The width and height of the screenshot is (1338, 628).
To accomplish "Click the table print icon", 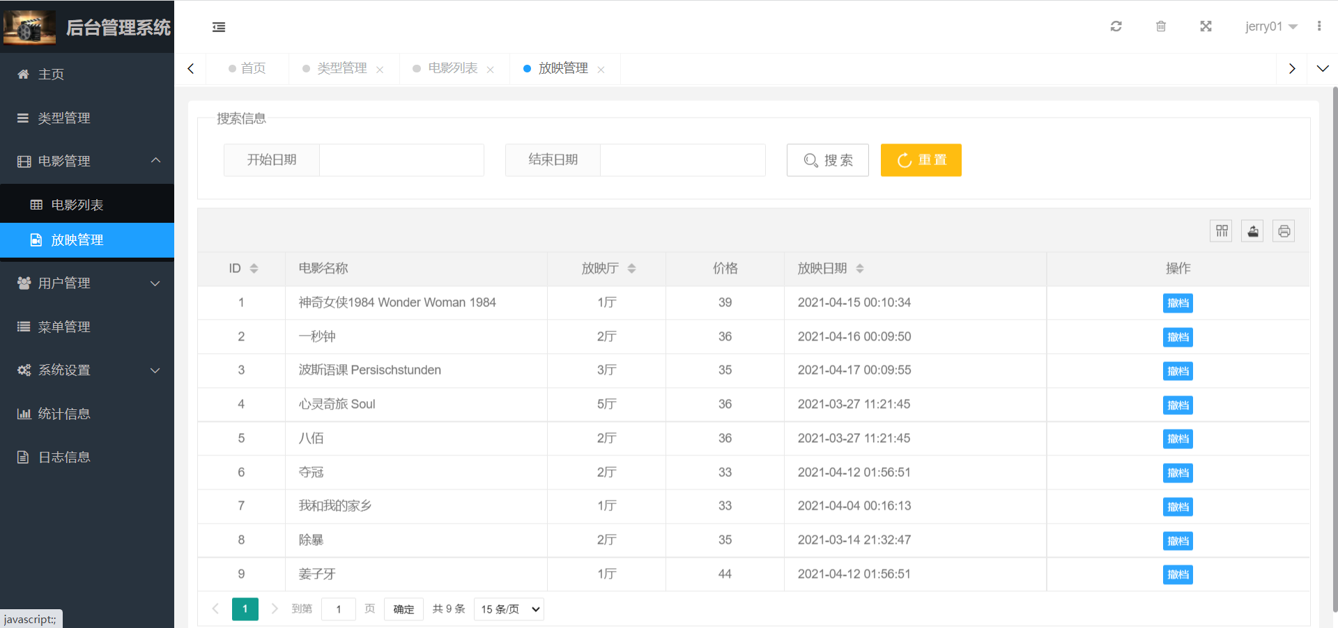I will coord(1284,231).
